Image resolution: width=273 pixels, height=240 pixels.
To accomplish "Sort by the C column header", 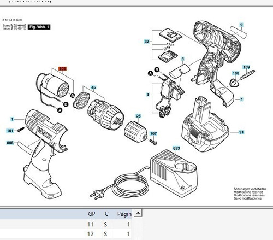I will (x=106, y=214).
